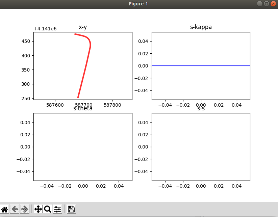Open the Configure subplots sliders icon
Image resolution: width=278 pixels, height=217 pixels.
point(57,209)
